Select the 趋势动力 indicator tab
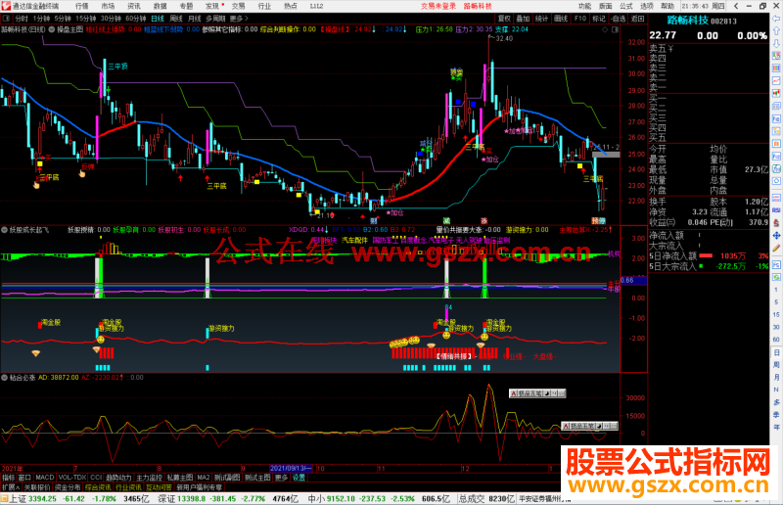Screen dimensions: 783x505 pyautogui.click(x=118, y=478)
